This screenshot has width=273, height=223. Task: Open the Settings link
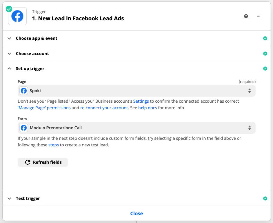141,101
